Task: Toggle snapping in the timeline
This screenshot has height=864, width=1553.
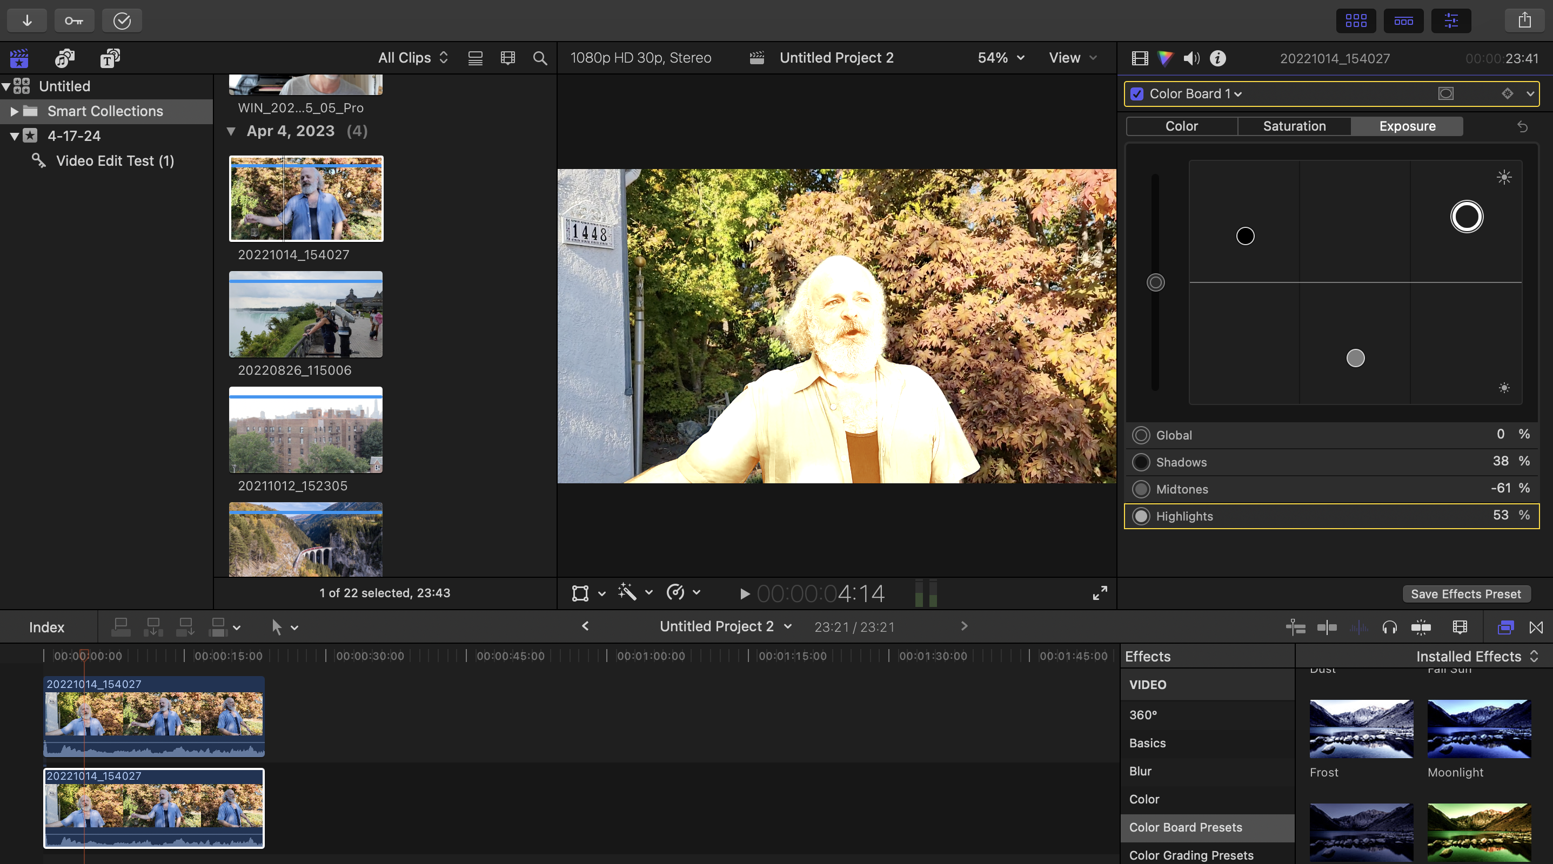Action: tap(1421, 627)
